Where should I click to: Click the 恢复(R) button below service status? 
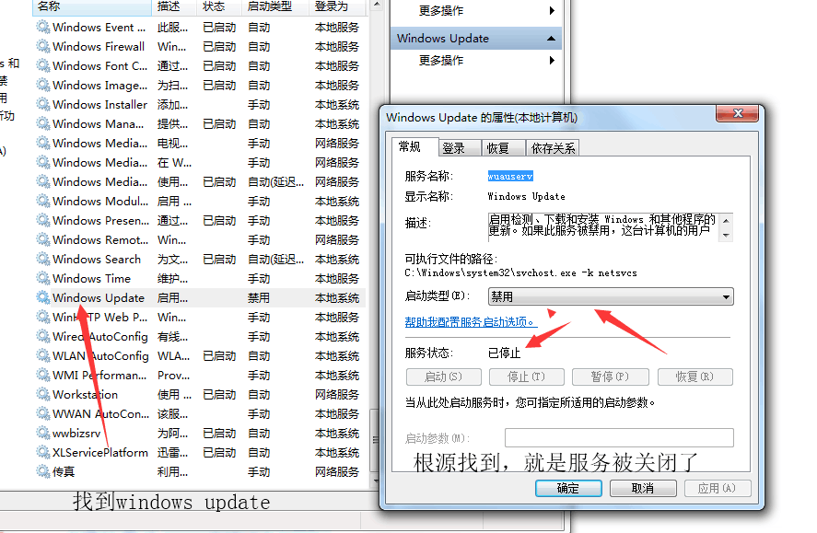695,377
